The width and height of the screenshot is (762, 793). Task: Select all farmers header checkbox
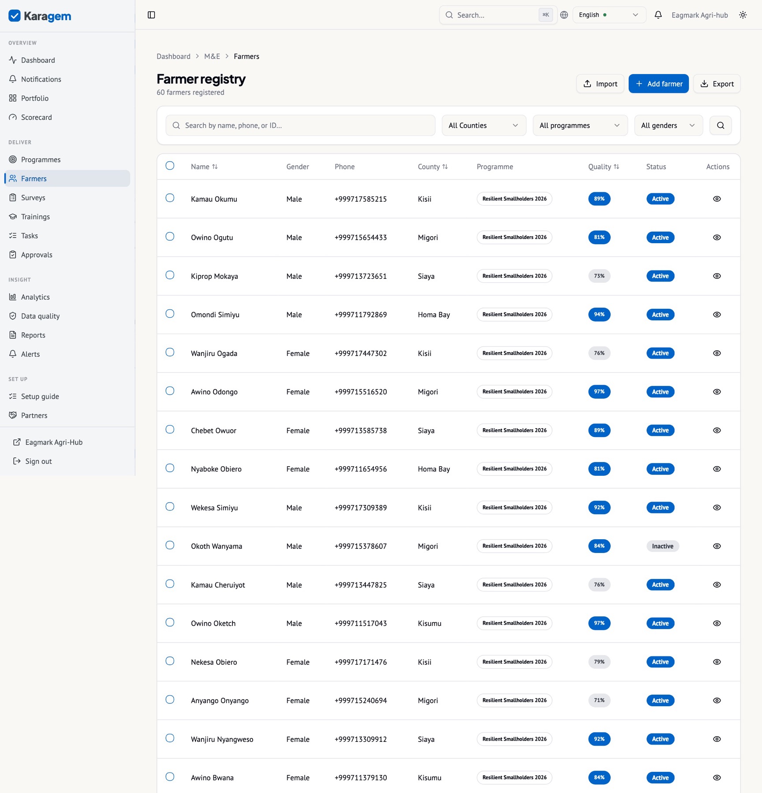click(x=170, y=166)
